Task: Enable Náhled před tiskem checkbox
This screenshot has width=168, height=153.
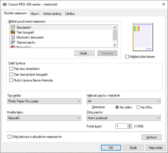Action: tap(127, 57)
